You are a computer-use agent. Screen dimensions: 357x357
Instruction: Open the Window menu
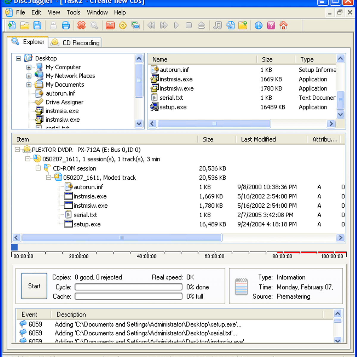pos(97,12)
